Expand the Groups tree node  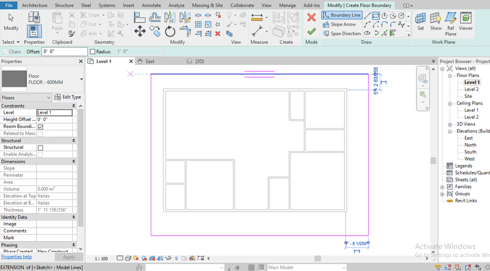442,194
